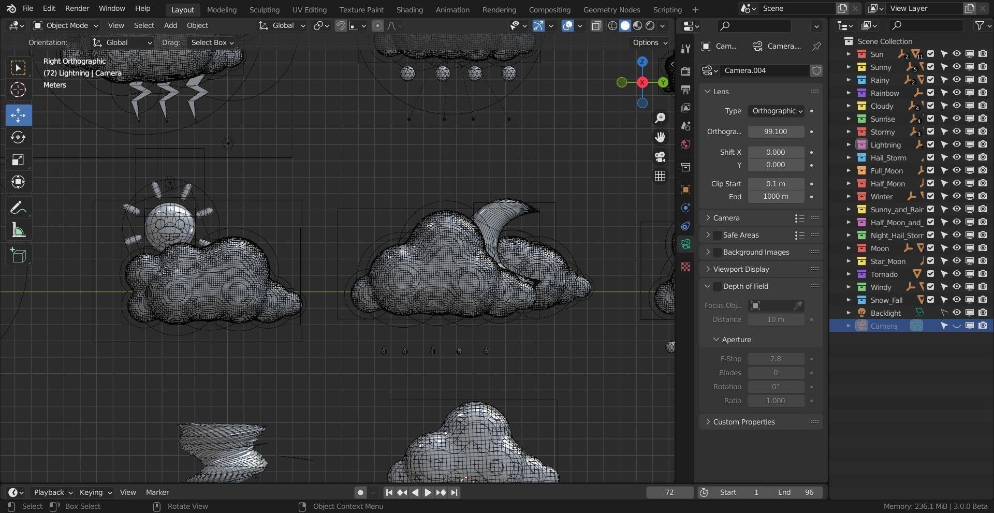Activate the Measure tool
The width and height of the screenshot is (994, 513).
click(x=18, y=231)
